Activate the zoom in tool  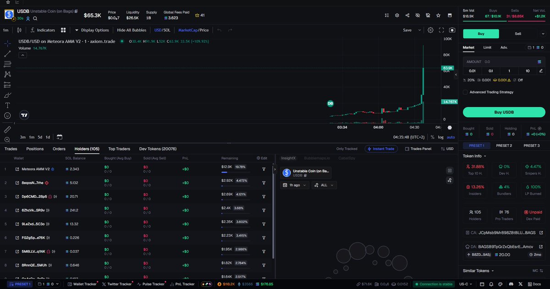point(8,140)
